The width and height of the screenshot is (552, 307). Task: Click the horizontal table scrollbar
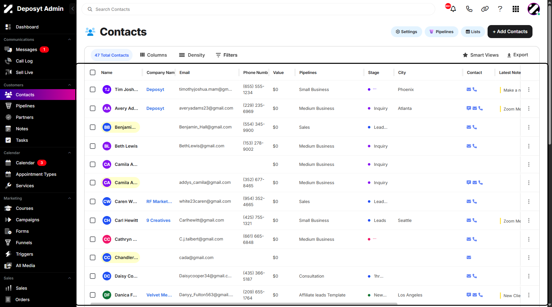pyautogui.click(x=244, y=304)
